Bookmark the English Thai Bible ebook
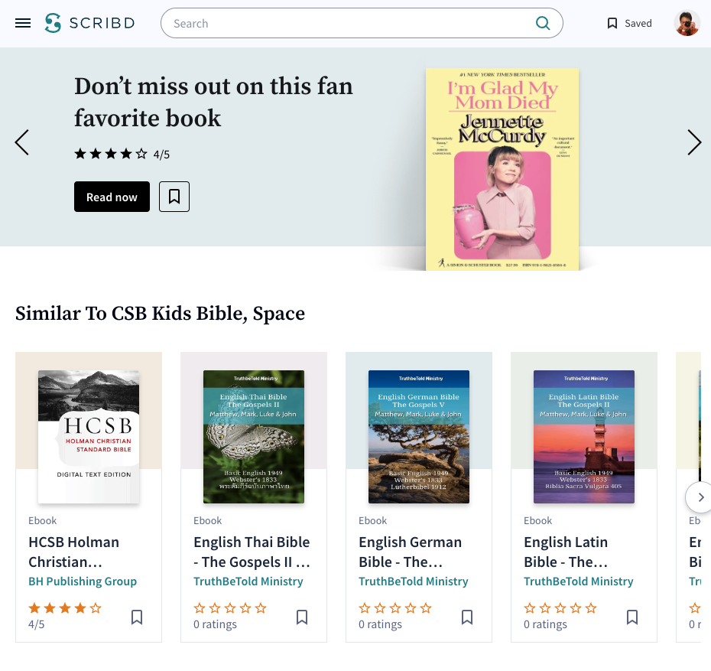The height and width of the screenshot is (671, 711). click(302, 617)
